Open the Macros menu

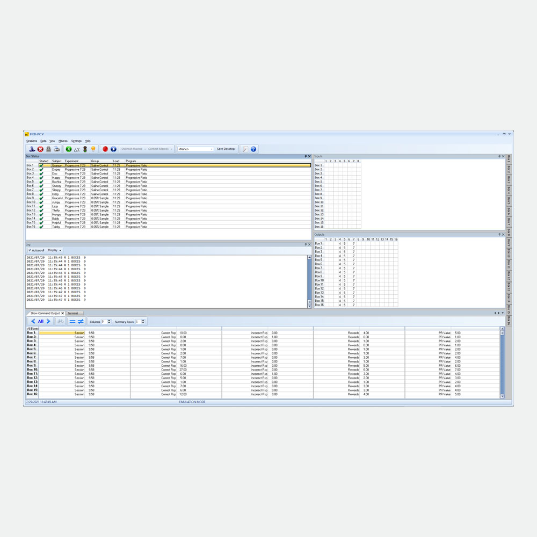(x=63, y=141)
